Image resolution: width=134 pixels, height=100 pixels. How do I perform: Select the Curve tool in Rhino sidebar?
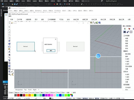pos(9,35)
